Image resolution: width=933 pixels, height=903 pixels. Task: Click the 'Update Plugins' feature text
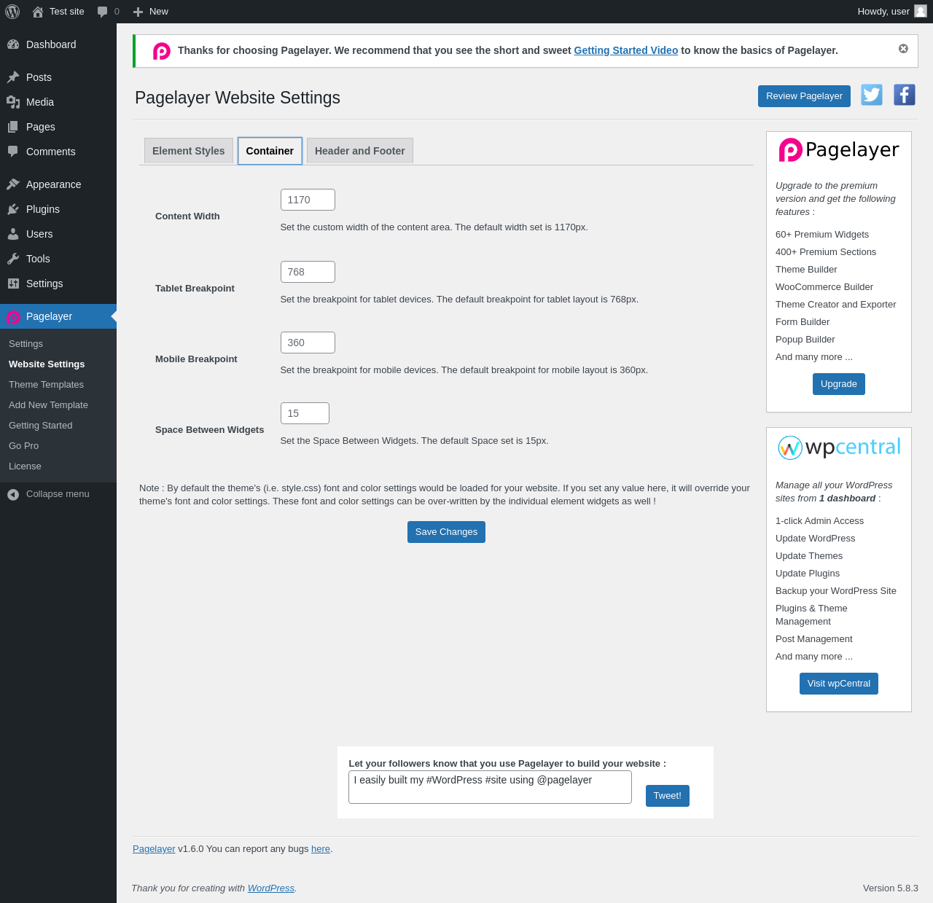point(808,574)
